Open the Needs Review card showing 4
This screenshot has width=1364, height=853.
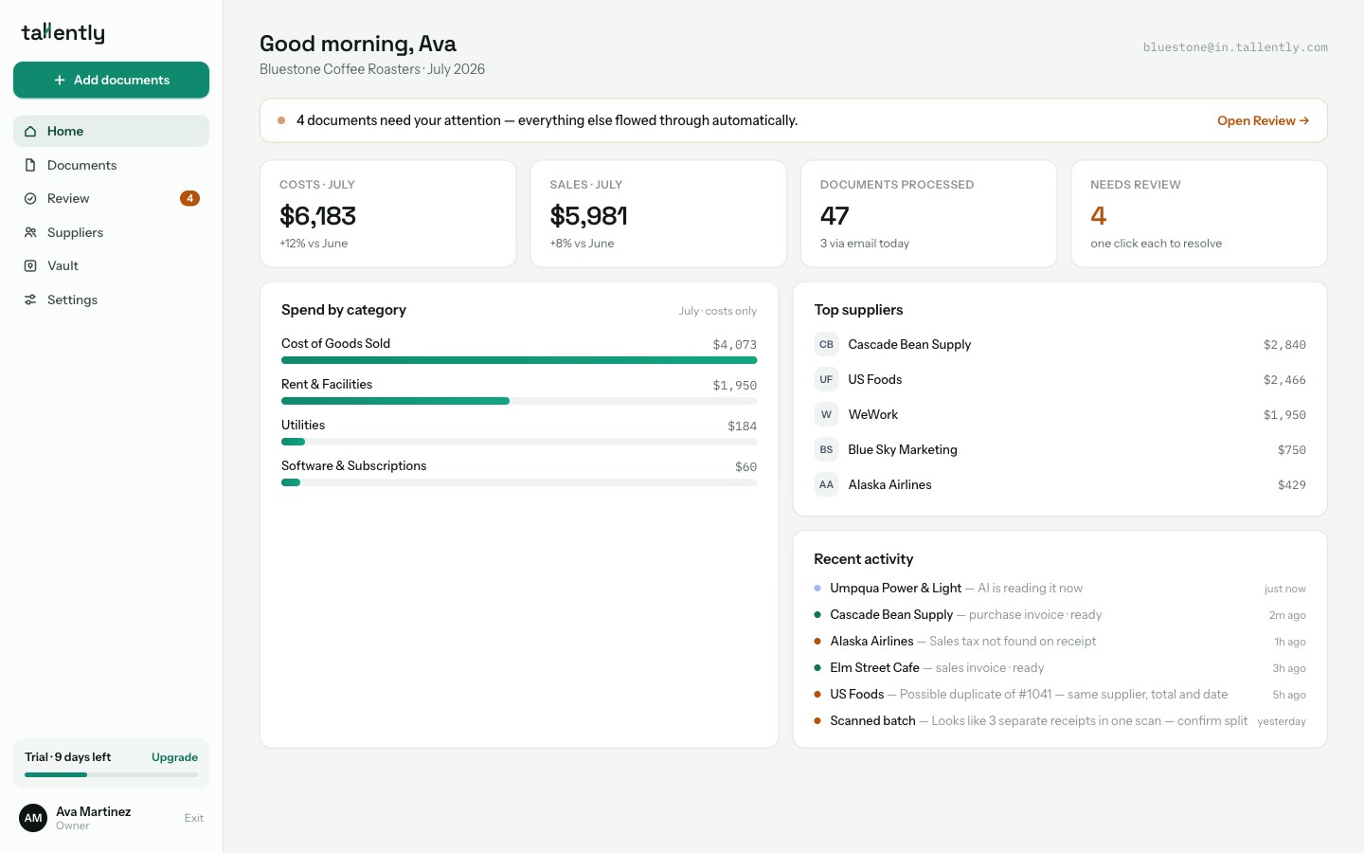click(x=1199, y=214)
